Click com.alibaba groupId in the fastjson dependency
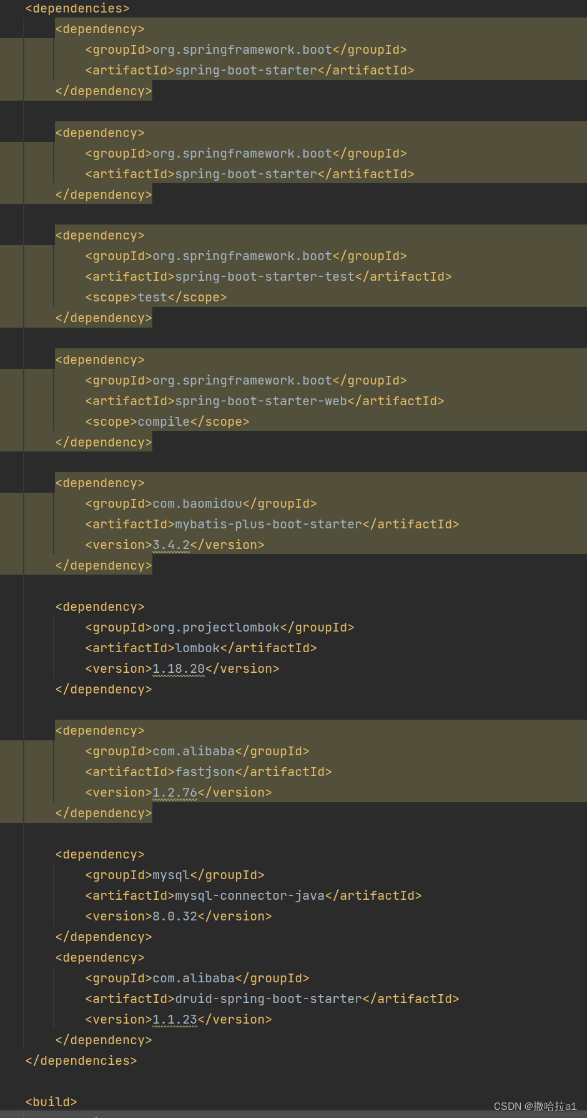587x1118 pixels. tap(197, 752)
